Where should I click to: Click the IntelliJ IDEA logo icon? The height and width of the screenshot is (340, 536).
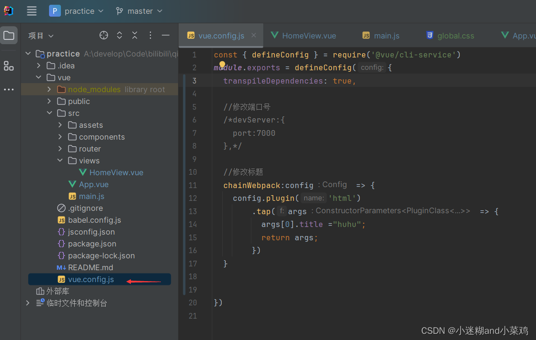9,11
